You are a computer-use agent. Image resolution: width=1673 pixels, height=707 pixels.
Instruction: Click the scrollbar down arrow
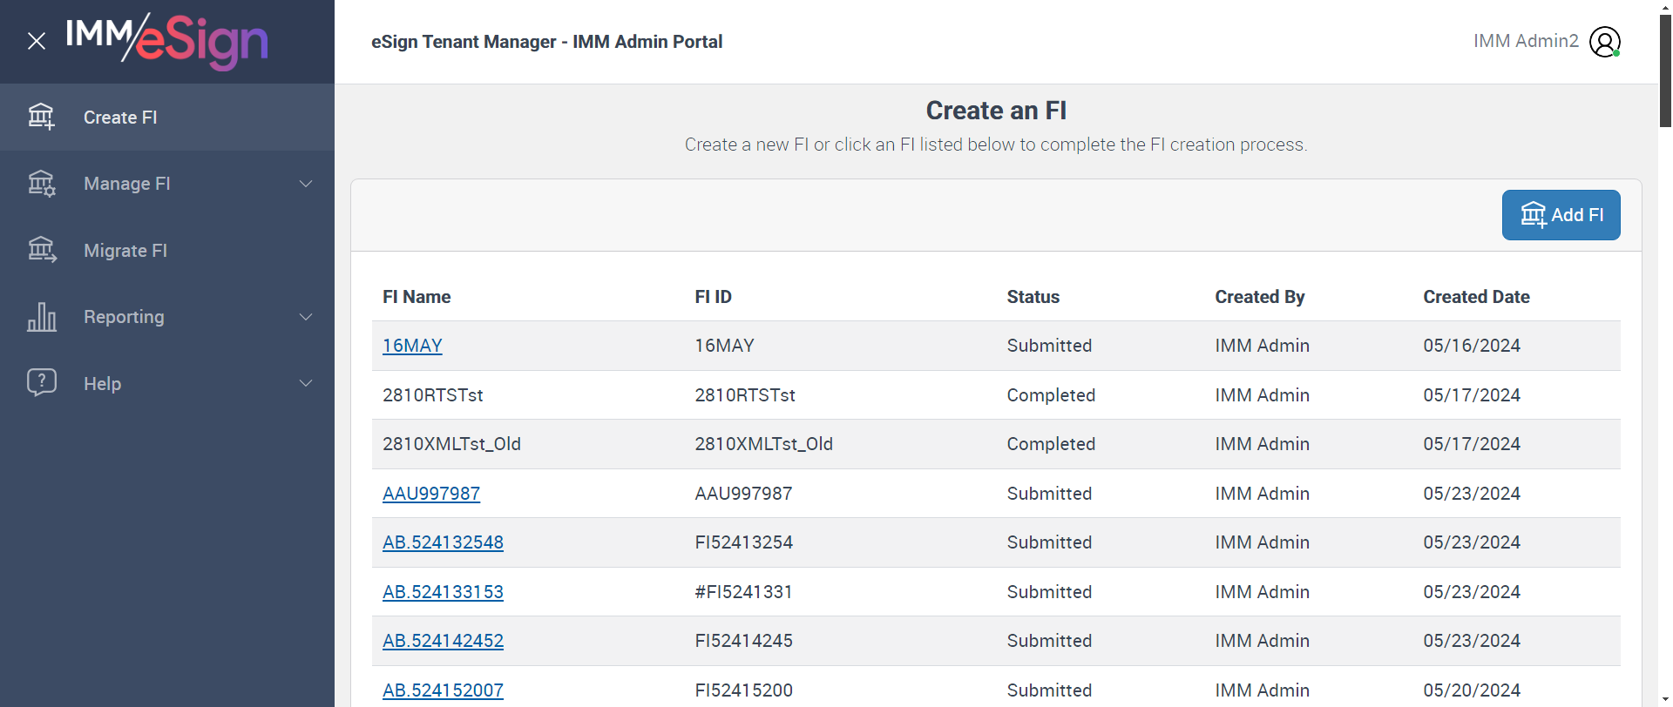(1665, 699)
